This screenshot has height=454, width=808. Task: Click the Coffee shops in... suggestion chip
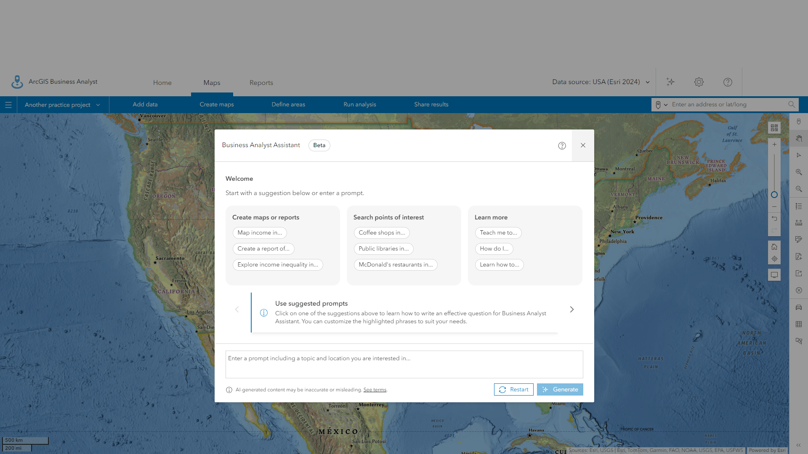[381, 232]
